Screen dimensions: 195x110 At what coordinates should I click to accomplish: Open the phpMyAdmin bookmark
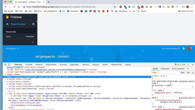[50, 11]
